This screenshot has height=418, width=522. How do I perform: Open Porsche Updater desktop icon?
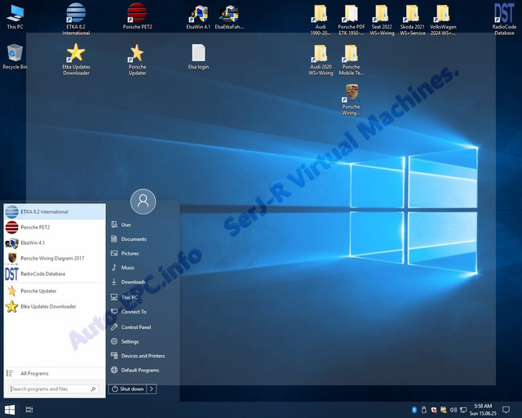point(137,60)
